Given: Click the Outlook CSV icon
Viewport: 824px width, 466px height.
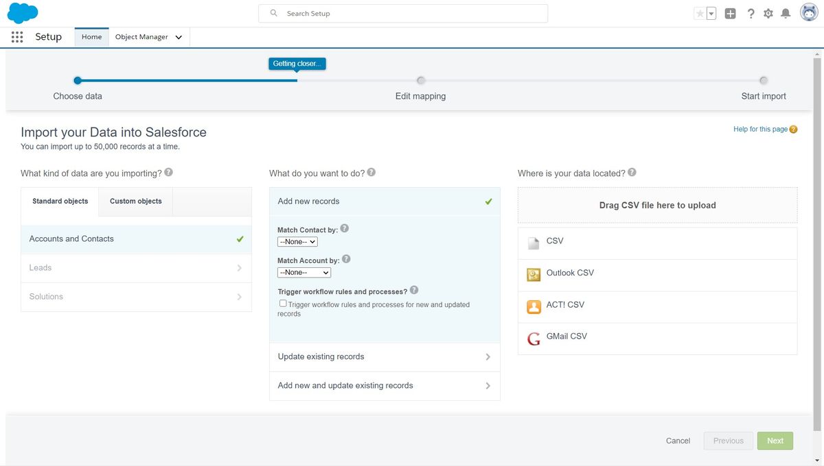Looking at the screenshot, I should tap(534, 275).
